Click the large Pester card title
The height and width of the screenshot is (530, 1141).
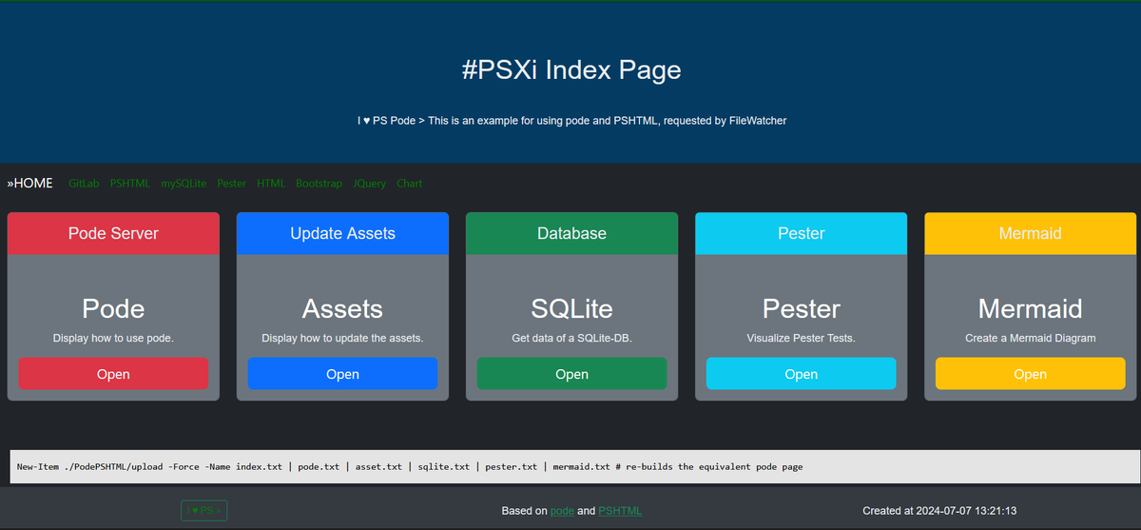[801, 308]
